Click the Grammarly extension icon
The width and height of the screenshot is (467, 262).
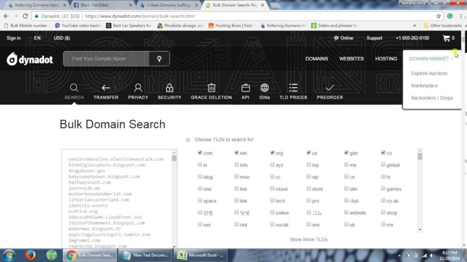click(x=450, y=16)
